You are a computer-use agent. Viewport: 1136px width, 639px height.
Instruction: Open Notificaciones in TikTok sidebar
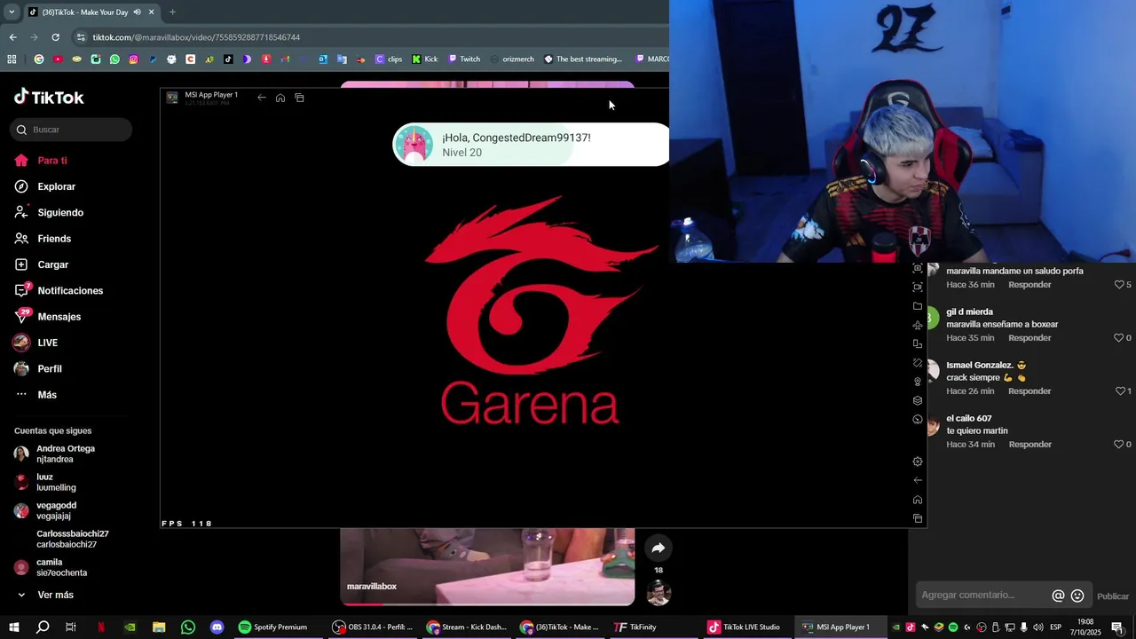(x=59, y=290)
